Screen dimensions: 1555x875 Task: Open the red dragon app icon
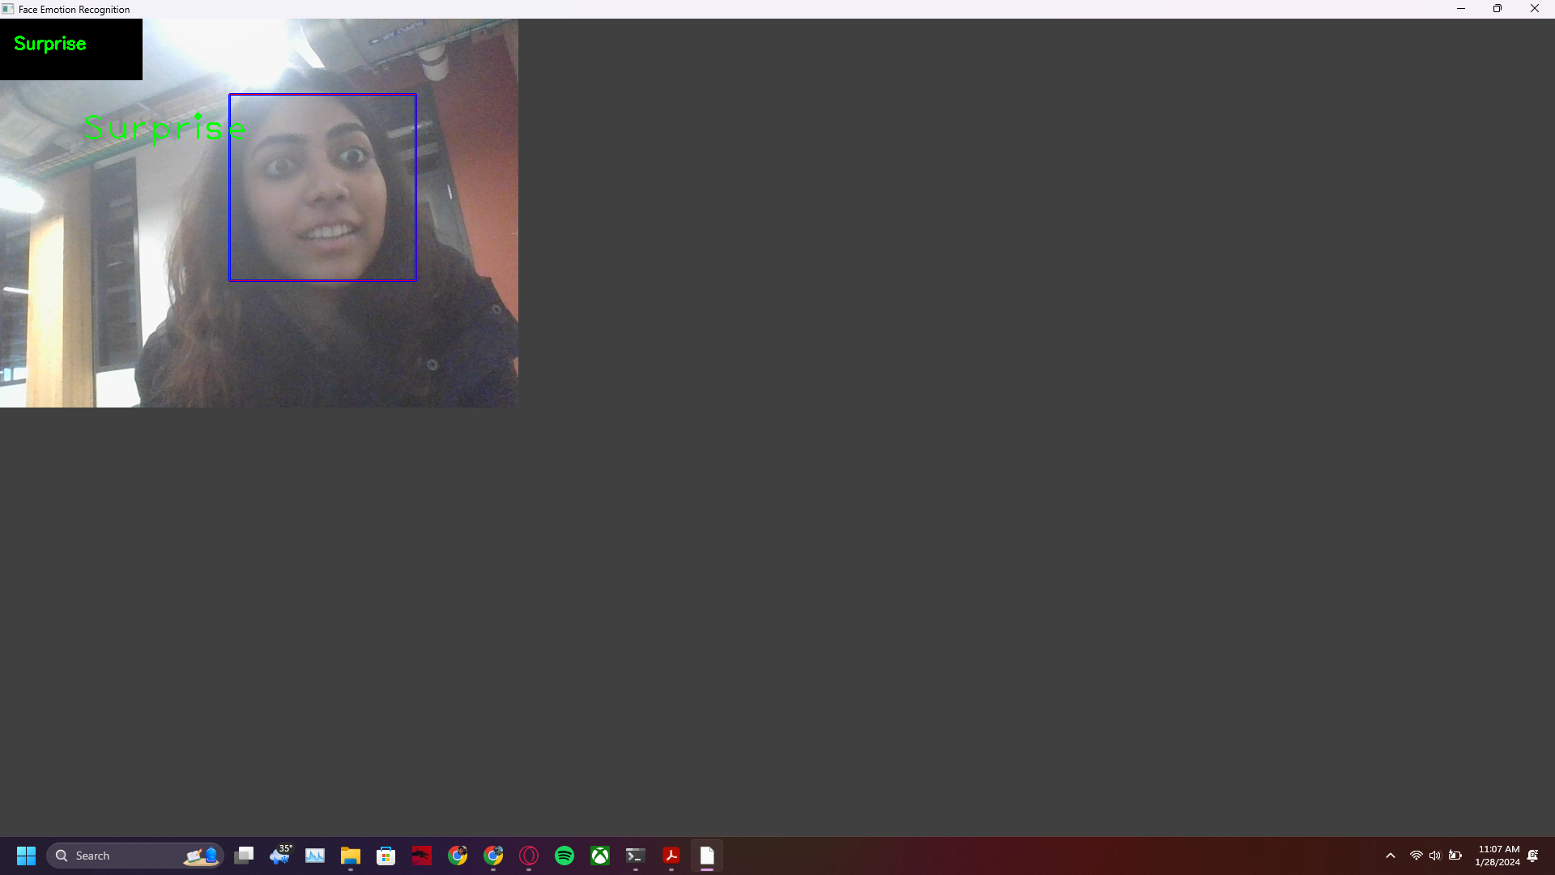click(422, 856)
